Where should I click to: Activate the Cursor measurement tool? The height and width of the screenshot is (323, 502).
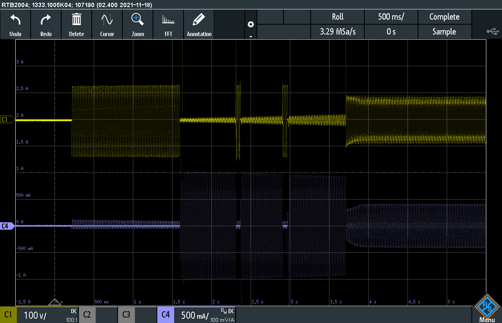coord(107,24)
